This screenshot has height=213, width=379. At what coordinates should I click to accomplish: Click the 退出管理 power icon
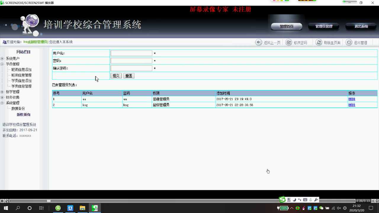[349, 42]
